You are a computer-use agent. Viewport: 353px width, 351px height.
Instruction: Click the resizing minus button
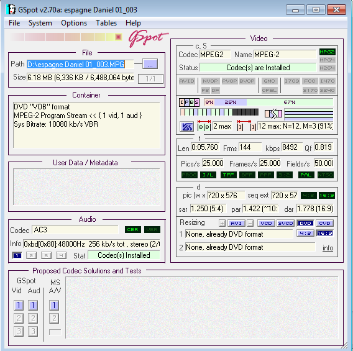[250, 223]
